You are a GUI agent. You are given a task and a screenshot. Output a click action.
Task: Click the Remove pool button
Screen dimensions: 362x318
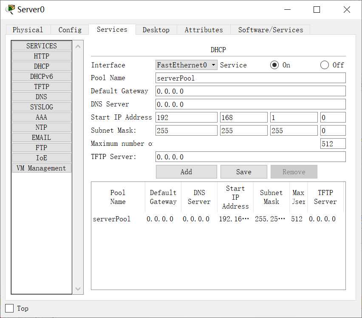[294, 172]
